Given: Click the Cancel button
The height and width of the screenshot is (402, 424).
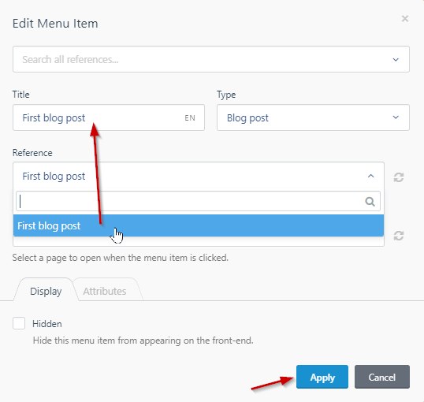Looking at the screenshot, I should (x=382, y=377).
